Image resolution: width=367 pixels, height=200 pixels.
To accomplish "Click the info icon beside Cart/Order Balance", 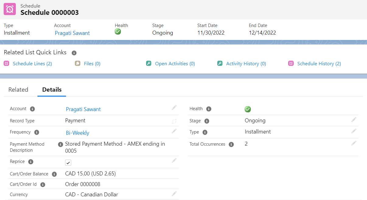I will (x=54, y=174).
